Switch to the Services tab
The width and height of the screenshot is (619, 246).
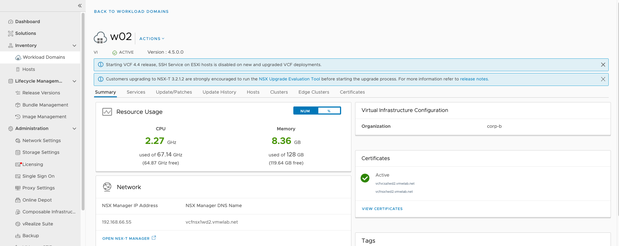(x=136, y=92)
